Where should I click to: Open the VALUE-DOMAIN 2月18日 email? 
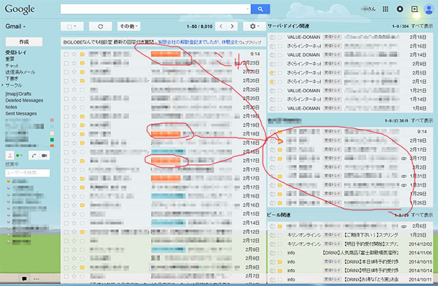point(350,37)
